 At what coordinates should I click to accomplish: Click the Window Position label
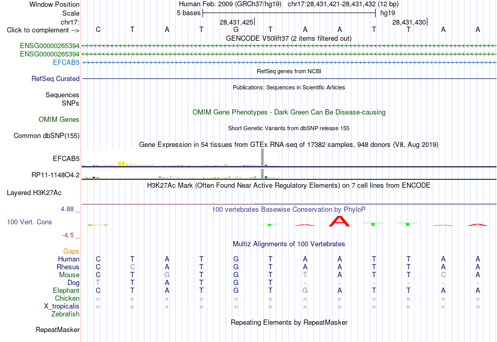point(54,4)
